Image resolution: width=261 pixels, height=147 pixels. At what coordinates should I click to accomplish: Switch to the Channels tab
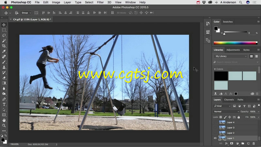pyautogui.click(x=229, y=100)
